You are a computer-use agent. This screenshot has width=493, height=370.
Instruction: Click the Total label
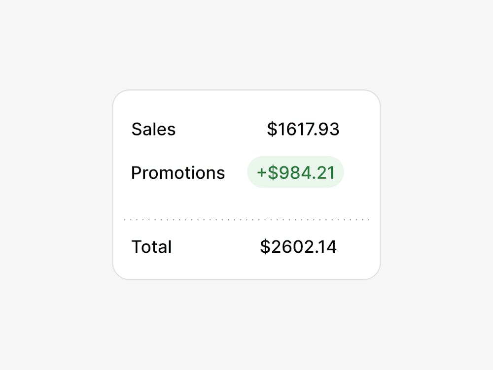151,246
